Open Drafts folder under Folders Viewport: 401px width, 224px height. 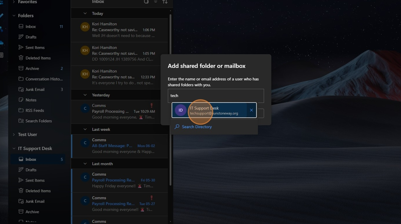38,37
